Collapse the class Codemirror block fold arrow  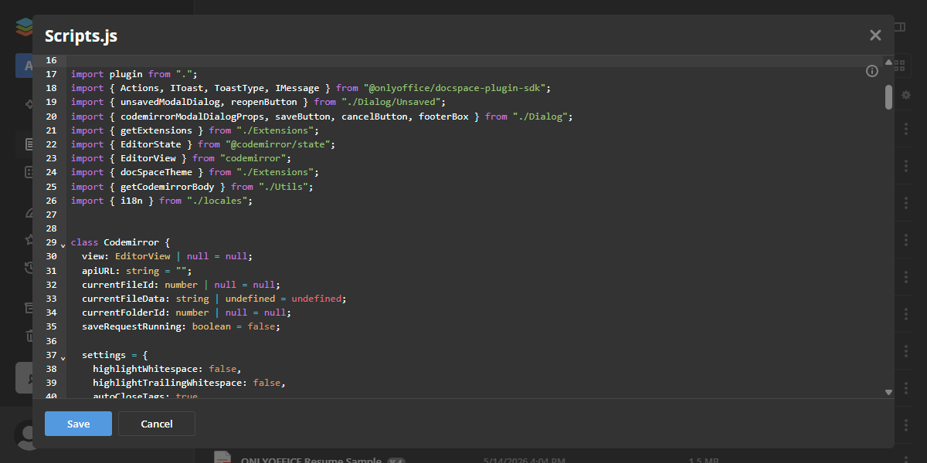pyautogui.click(x=63, y=245)
